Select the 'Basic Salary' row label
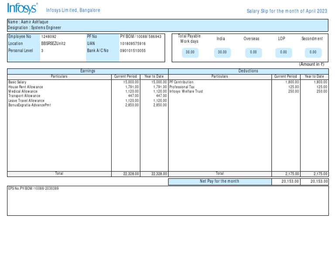 pyautogui.click(x=17, y=82)
